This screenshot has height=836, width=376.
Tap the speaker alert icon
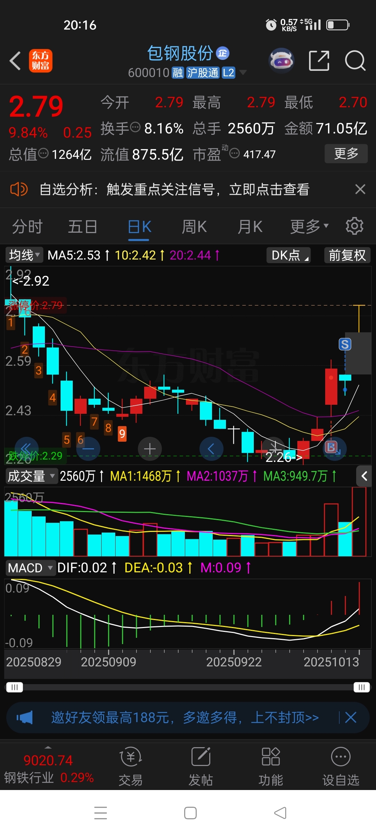19,189
